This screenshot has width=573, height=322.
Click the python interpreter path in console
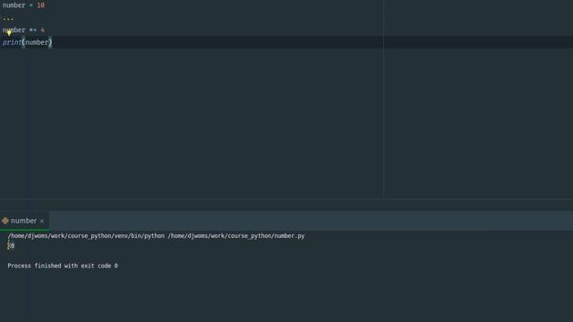pos(86,236)
